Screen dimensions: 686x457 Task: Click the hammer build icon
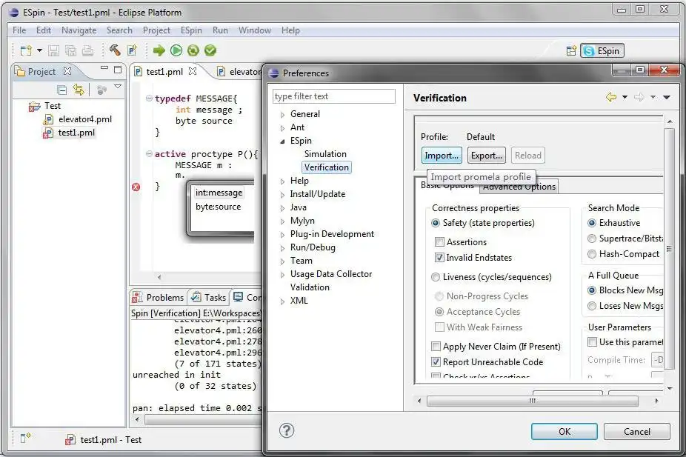(115, 50)
